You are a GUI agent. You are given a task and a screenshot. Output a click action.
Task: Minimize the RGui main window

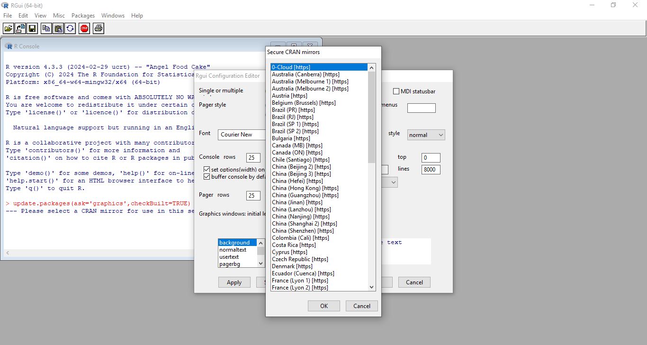[592, 5]
